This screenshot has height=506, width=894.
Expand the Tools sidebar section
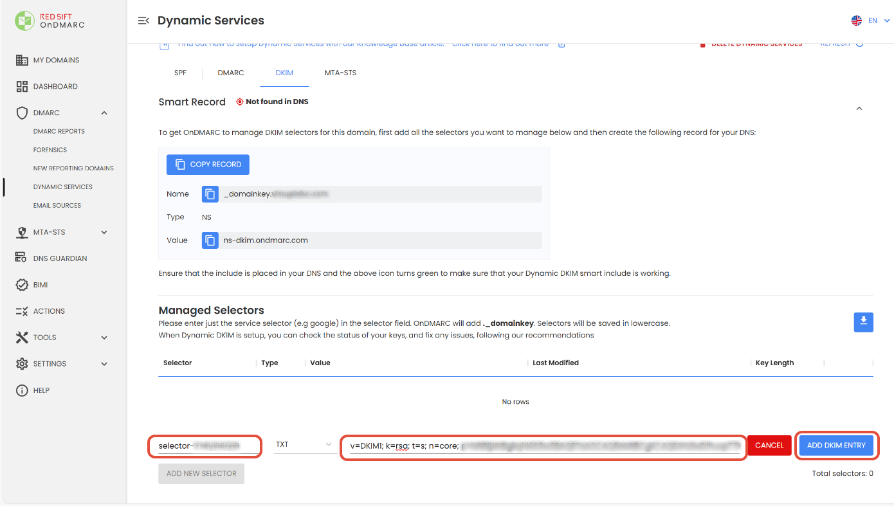(104, 338)
